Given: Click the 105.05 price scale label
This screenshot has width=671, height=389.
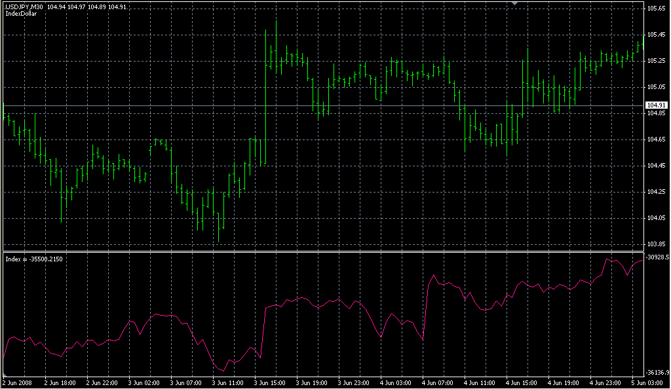Looking at the screenshot, I should [656, 87].
